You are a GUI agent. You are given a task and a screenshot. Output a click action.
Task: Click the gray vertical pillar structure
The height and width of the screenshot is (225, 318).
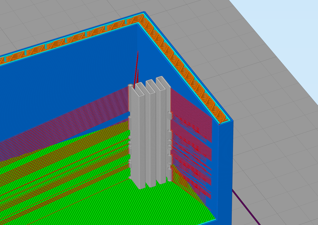point(150,133)
